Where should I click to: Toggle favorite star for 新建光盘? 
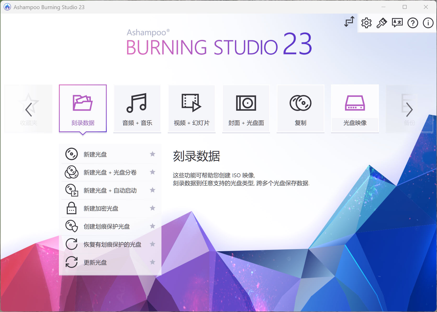153,154
